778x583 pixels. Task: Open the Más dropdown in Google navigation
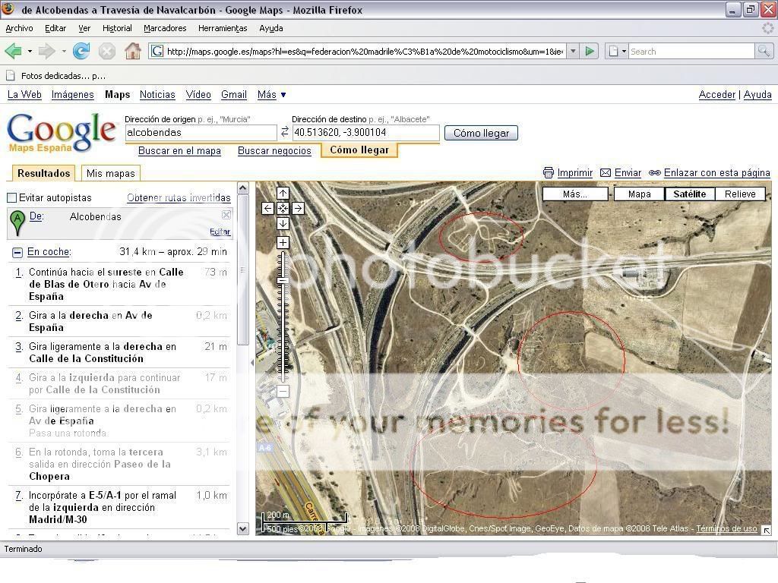click(x=271, y=95)
